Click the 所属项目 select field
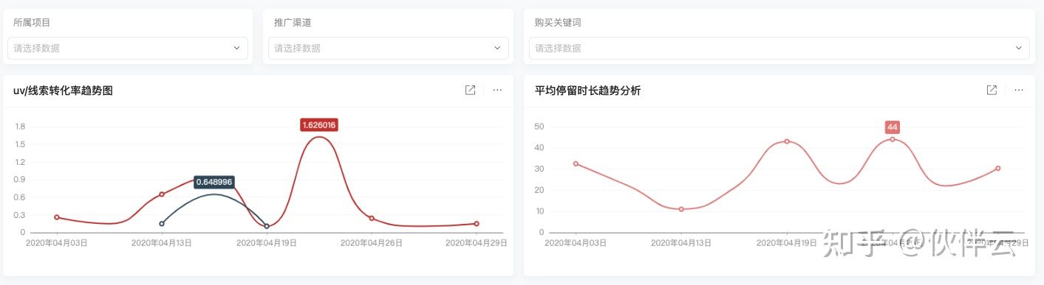1044x285 pixels. click(128, 48)
